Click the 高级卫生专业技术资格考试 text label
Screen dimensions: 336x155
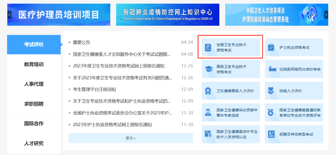231,69
